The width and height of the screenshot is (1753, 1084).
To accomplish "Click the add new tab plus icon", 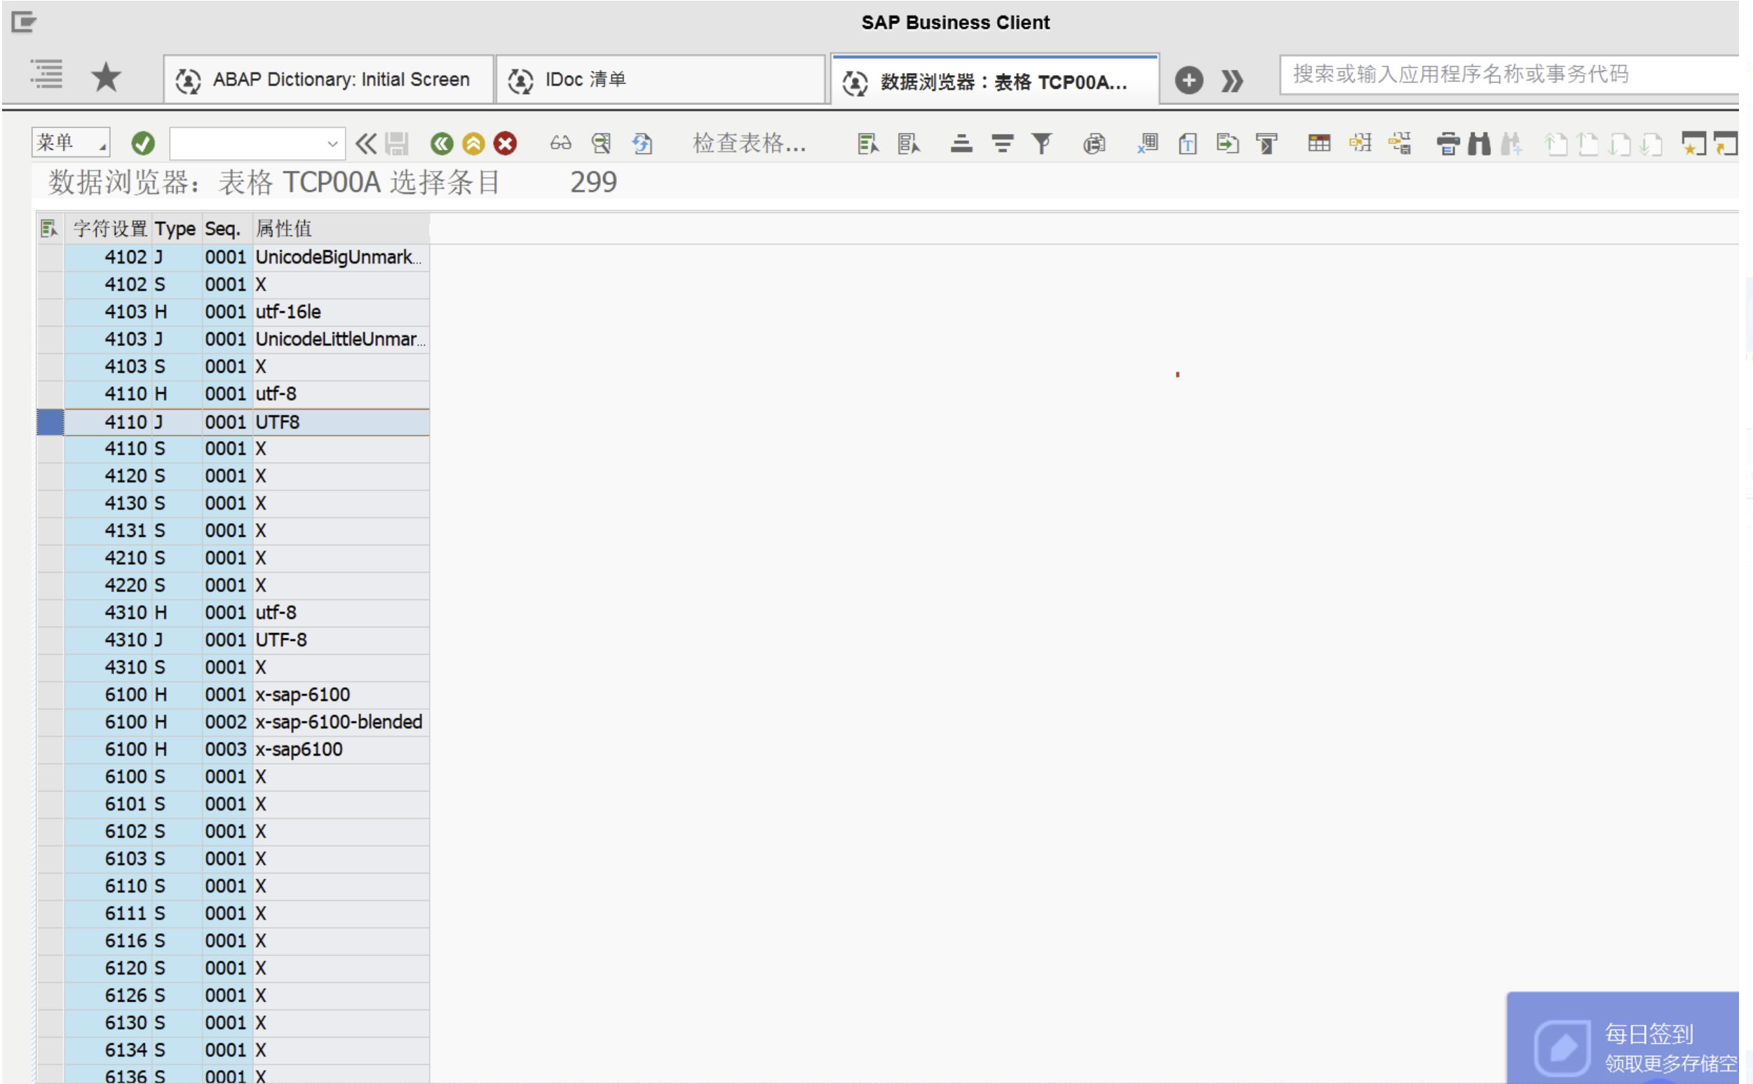I will point(1189,79).
